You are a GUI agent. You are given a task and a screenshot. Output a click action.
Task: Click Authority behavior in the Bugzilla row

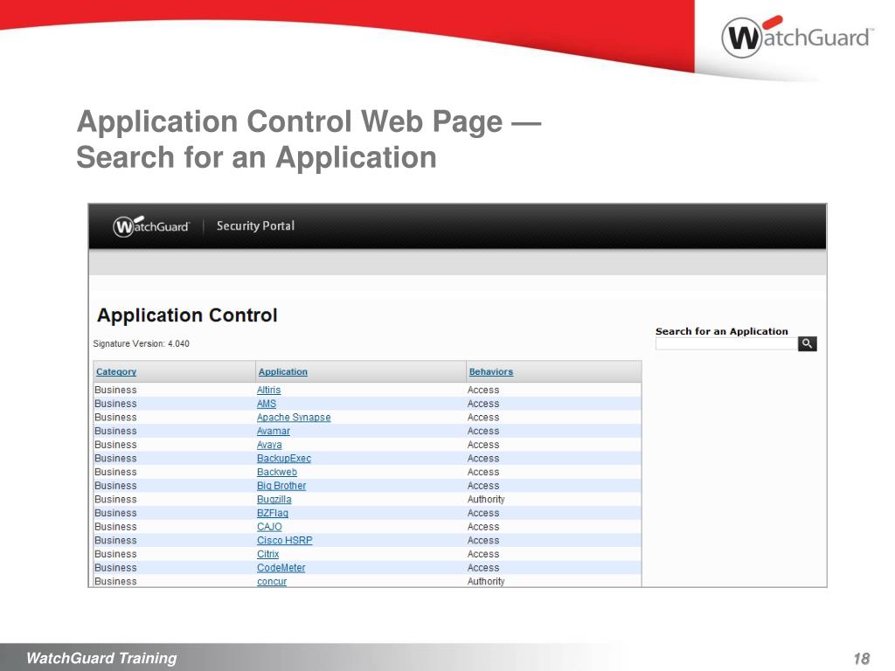[486, 499]
